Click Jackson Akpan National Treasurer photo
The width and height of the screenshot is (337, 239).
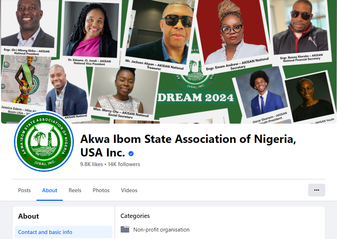[160, 31]
